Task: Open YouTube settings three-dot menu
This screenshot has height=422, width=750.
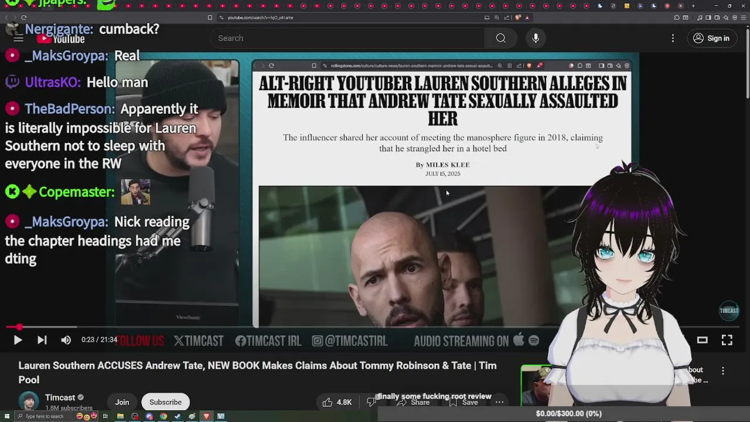Action: click(x=673, y=38)
